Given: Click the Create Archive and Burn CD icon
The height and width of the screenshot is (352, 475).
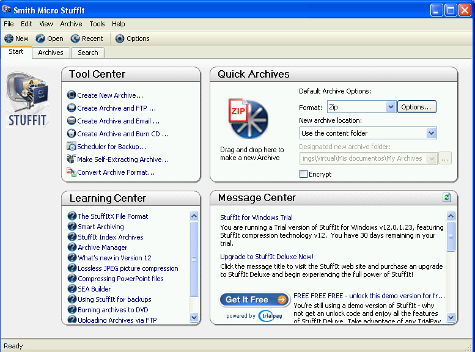Looking at the screenshot, I should (72, 134).
